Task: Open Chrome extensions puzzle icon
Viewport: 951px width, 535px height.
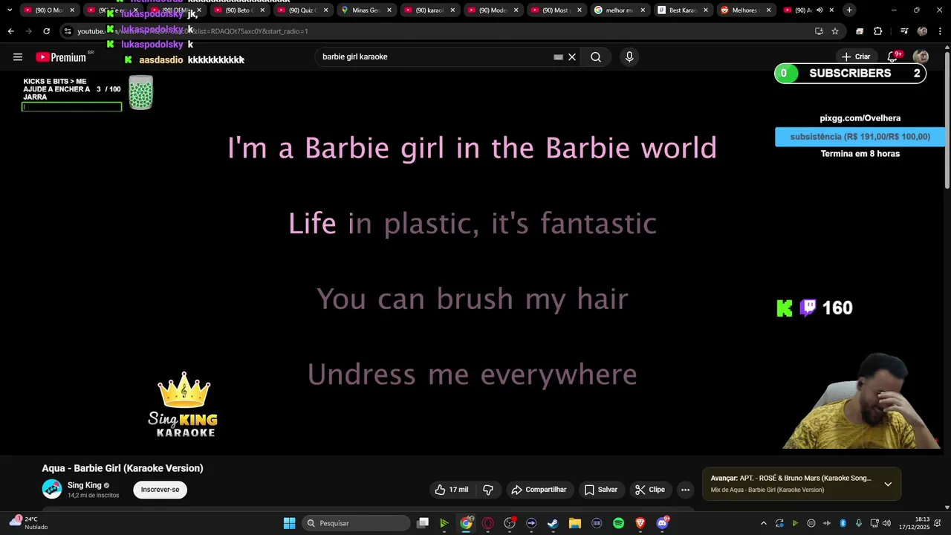Action: [878, 31]
